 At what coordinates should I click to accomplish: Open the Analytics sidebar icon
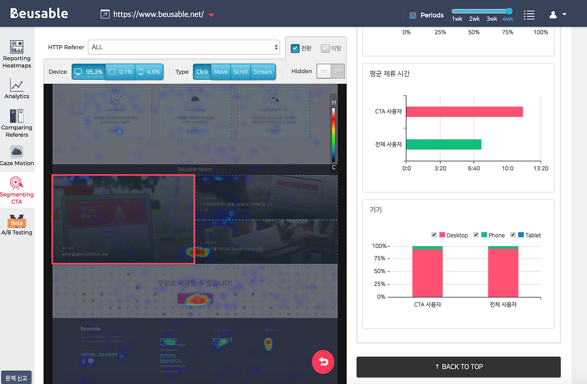[17, 89]
